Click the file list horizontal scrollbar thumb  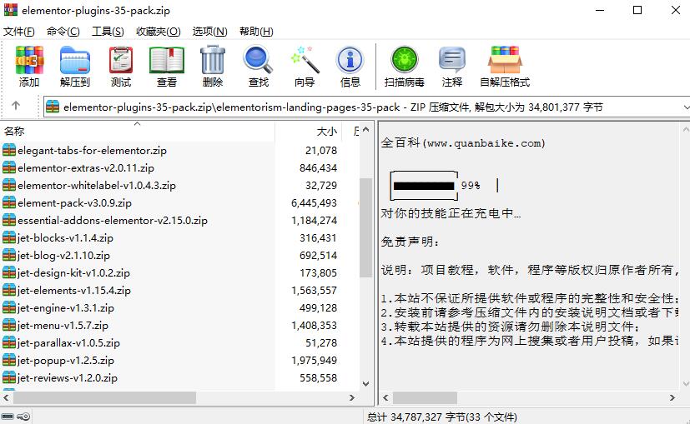coord(105,397)
